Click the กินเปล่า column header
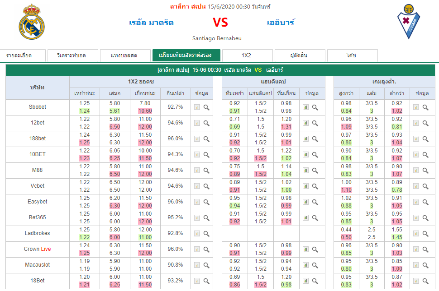This screenshot has height=291, width=439. (x=175, y=93)
